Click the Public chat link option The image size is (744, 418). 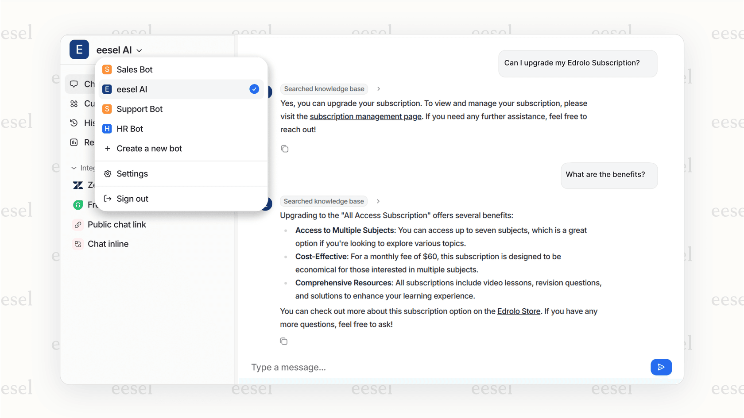116,224
